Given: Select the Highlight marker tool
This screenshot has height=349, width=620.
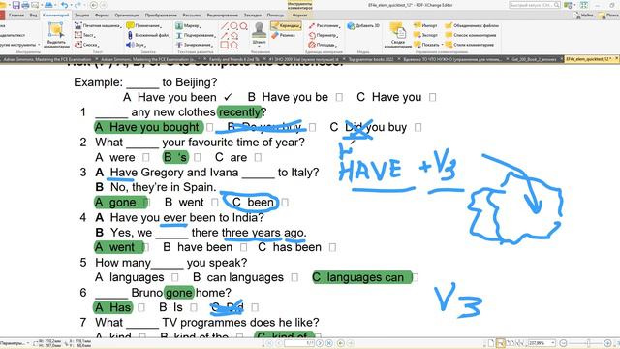Looking at the screenshot, I should pyautogui.click(x=188, y=26).
